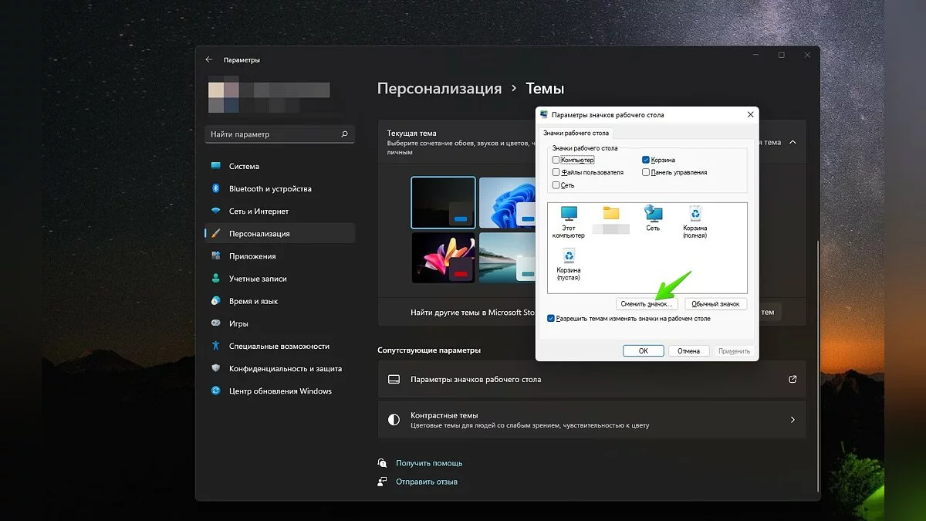Viewport: 926px width, 521px height.
Task: Open Центр обновления Windows
Action: click(x=279, y=391)
